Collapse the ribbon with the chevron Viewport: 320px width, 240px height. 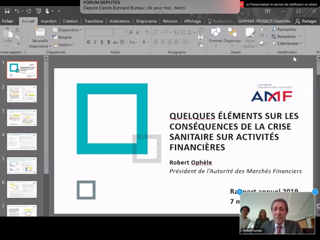click(318, 52)
